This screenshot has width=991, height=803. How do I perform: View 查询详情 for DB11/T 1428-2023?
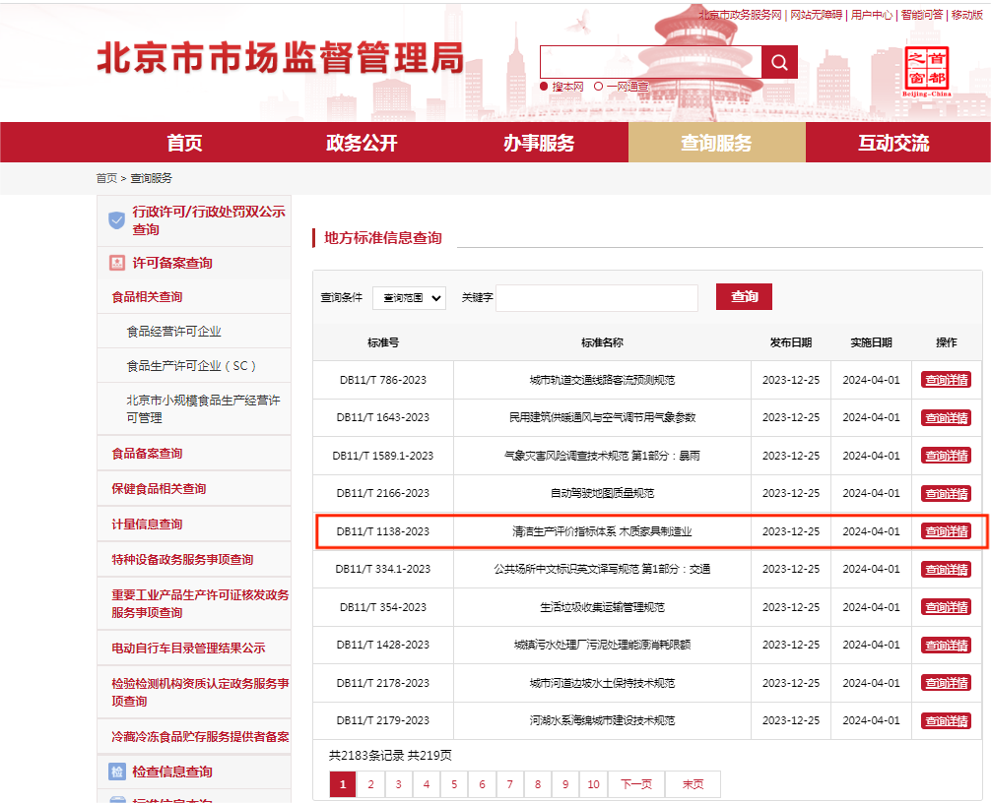(x=946, y=646)
